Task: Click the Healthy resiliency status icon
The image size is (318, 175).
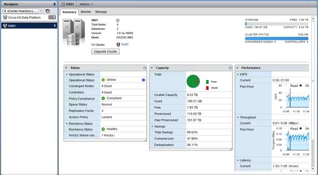Action: pos(103,129)
